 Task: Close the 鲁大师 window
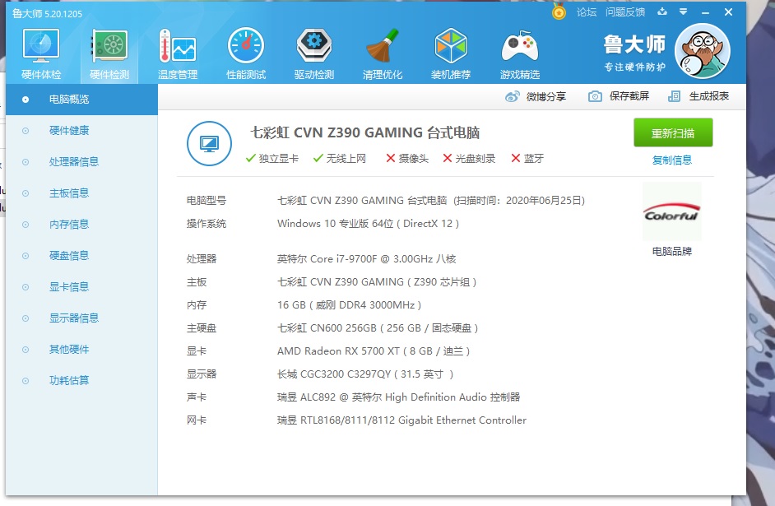point(729,12)
